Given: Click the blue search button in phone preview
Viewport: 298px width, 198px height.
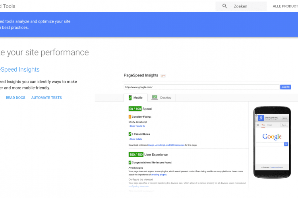Looking at the screenshot, I should (x=286, y=144).
